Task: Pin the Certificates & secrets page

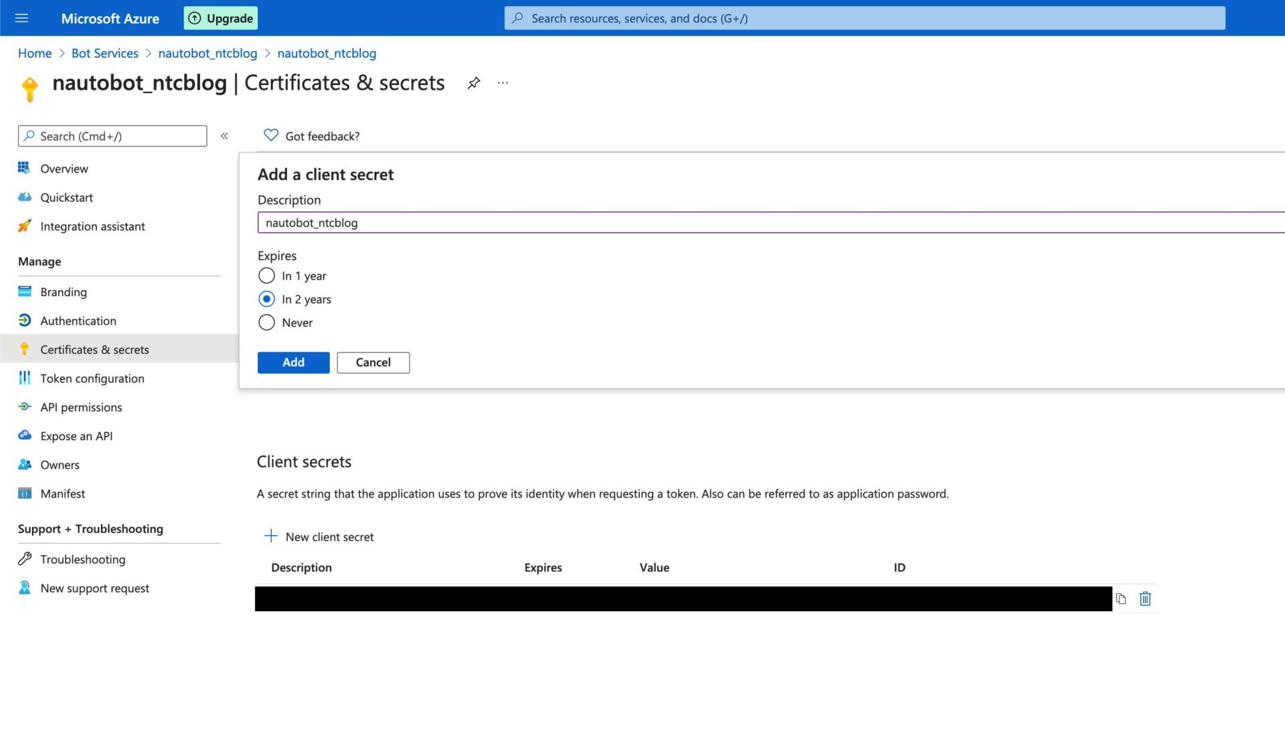Action: coord(475,82)
